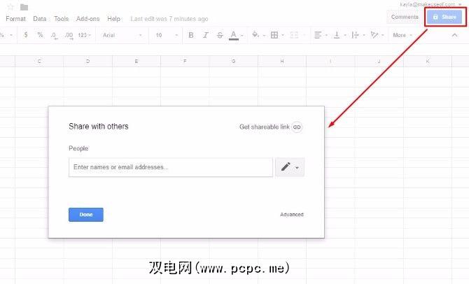Screen dimensions: 469x284
Task: Select column C header
Action: coord(39,62)
